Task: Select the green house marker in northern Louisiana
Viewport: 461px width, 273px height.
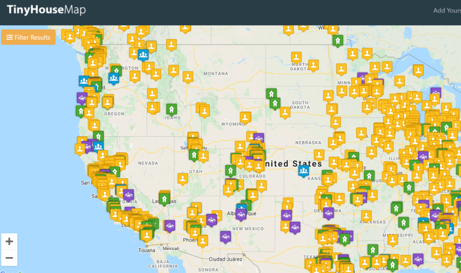Action: pyautogui.click(x=373, y=250)
